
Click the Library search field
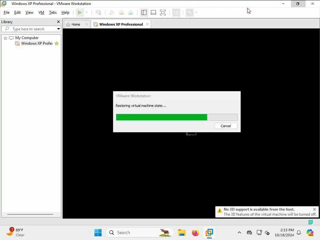pos(31,29)
